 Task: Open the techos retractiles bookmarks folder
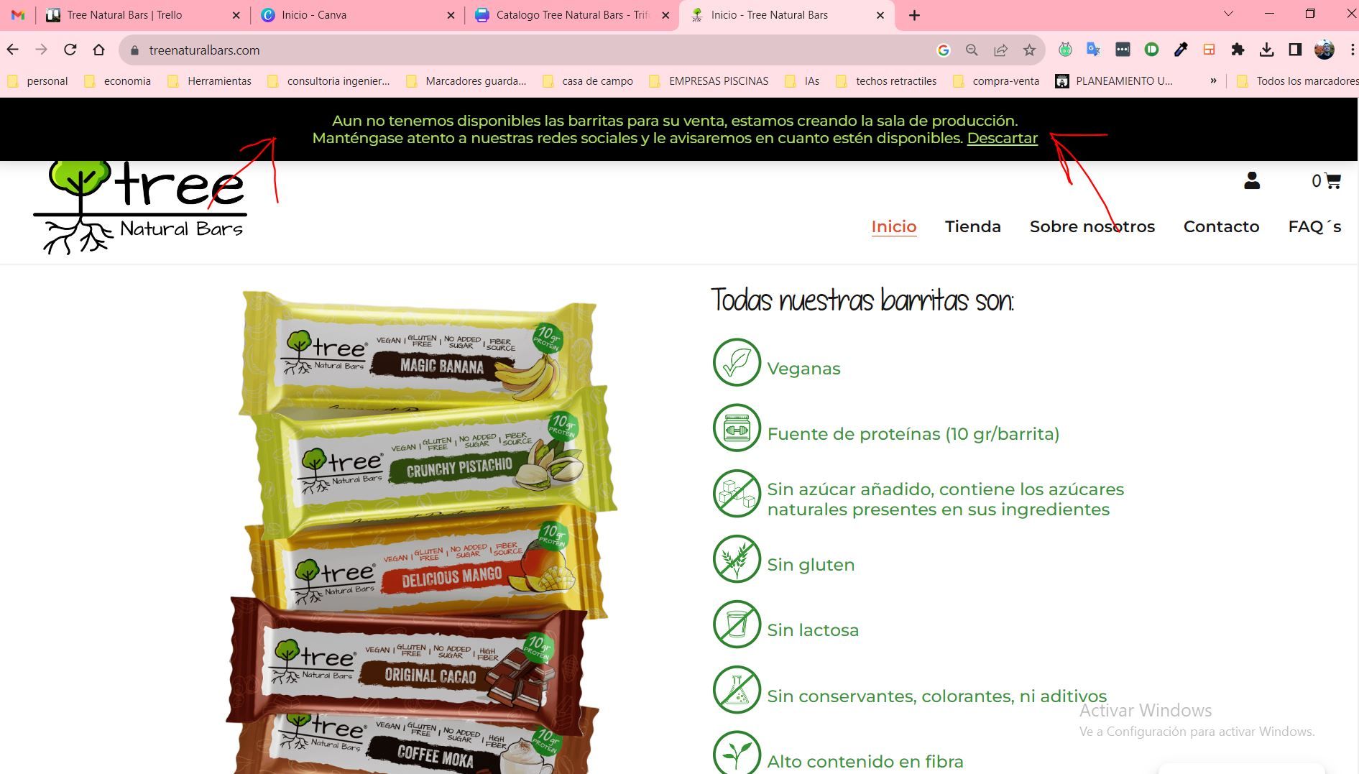point(887,81)
